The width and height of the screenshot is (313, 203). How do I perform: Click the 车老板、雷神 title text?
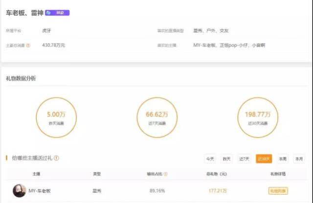click(24, 13)
